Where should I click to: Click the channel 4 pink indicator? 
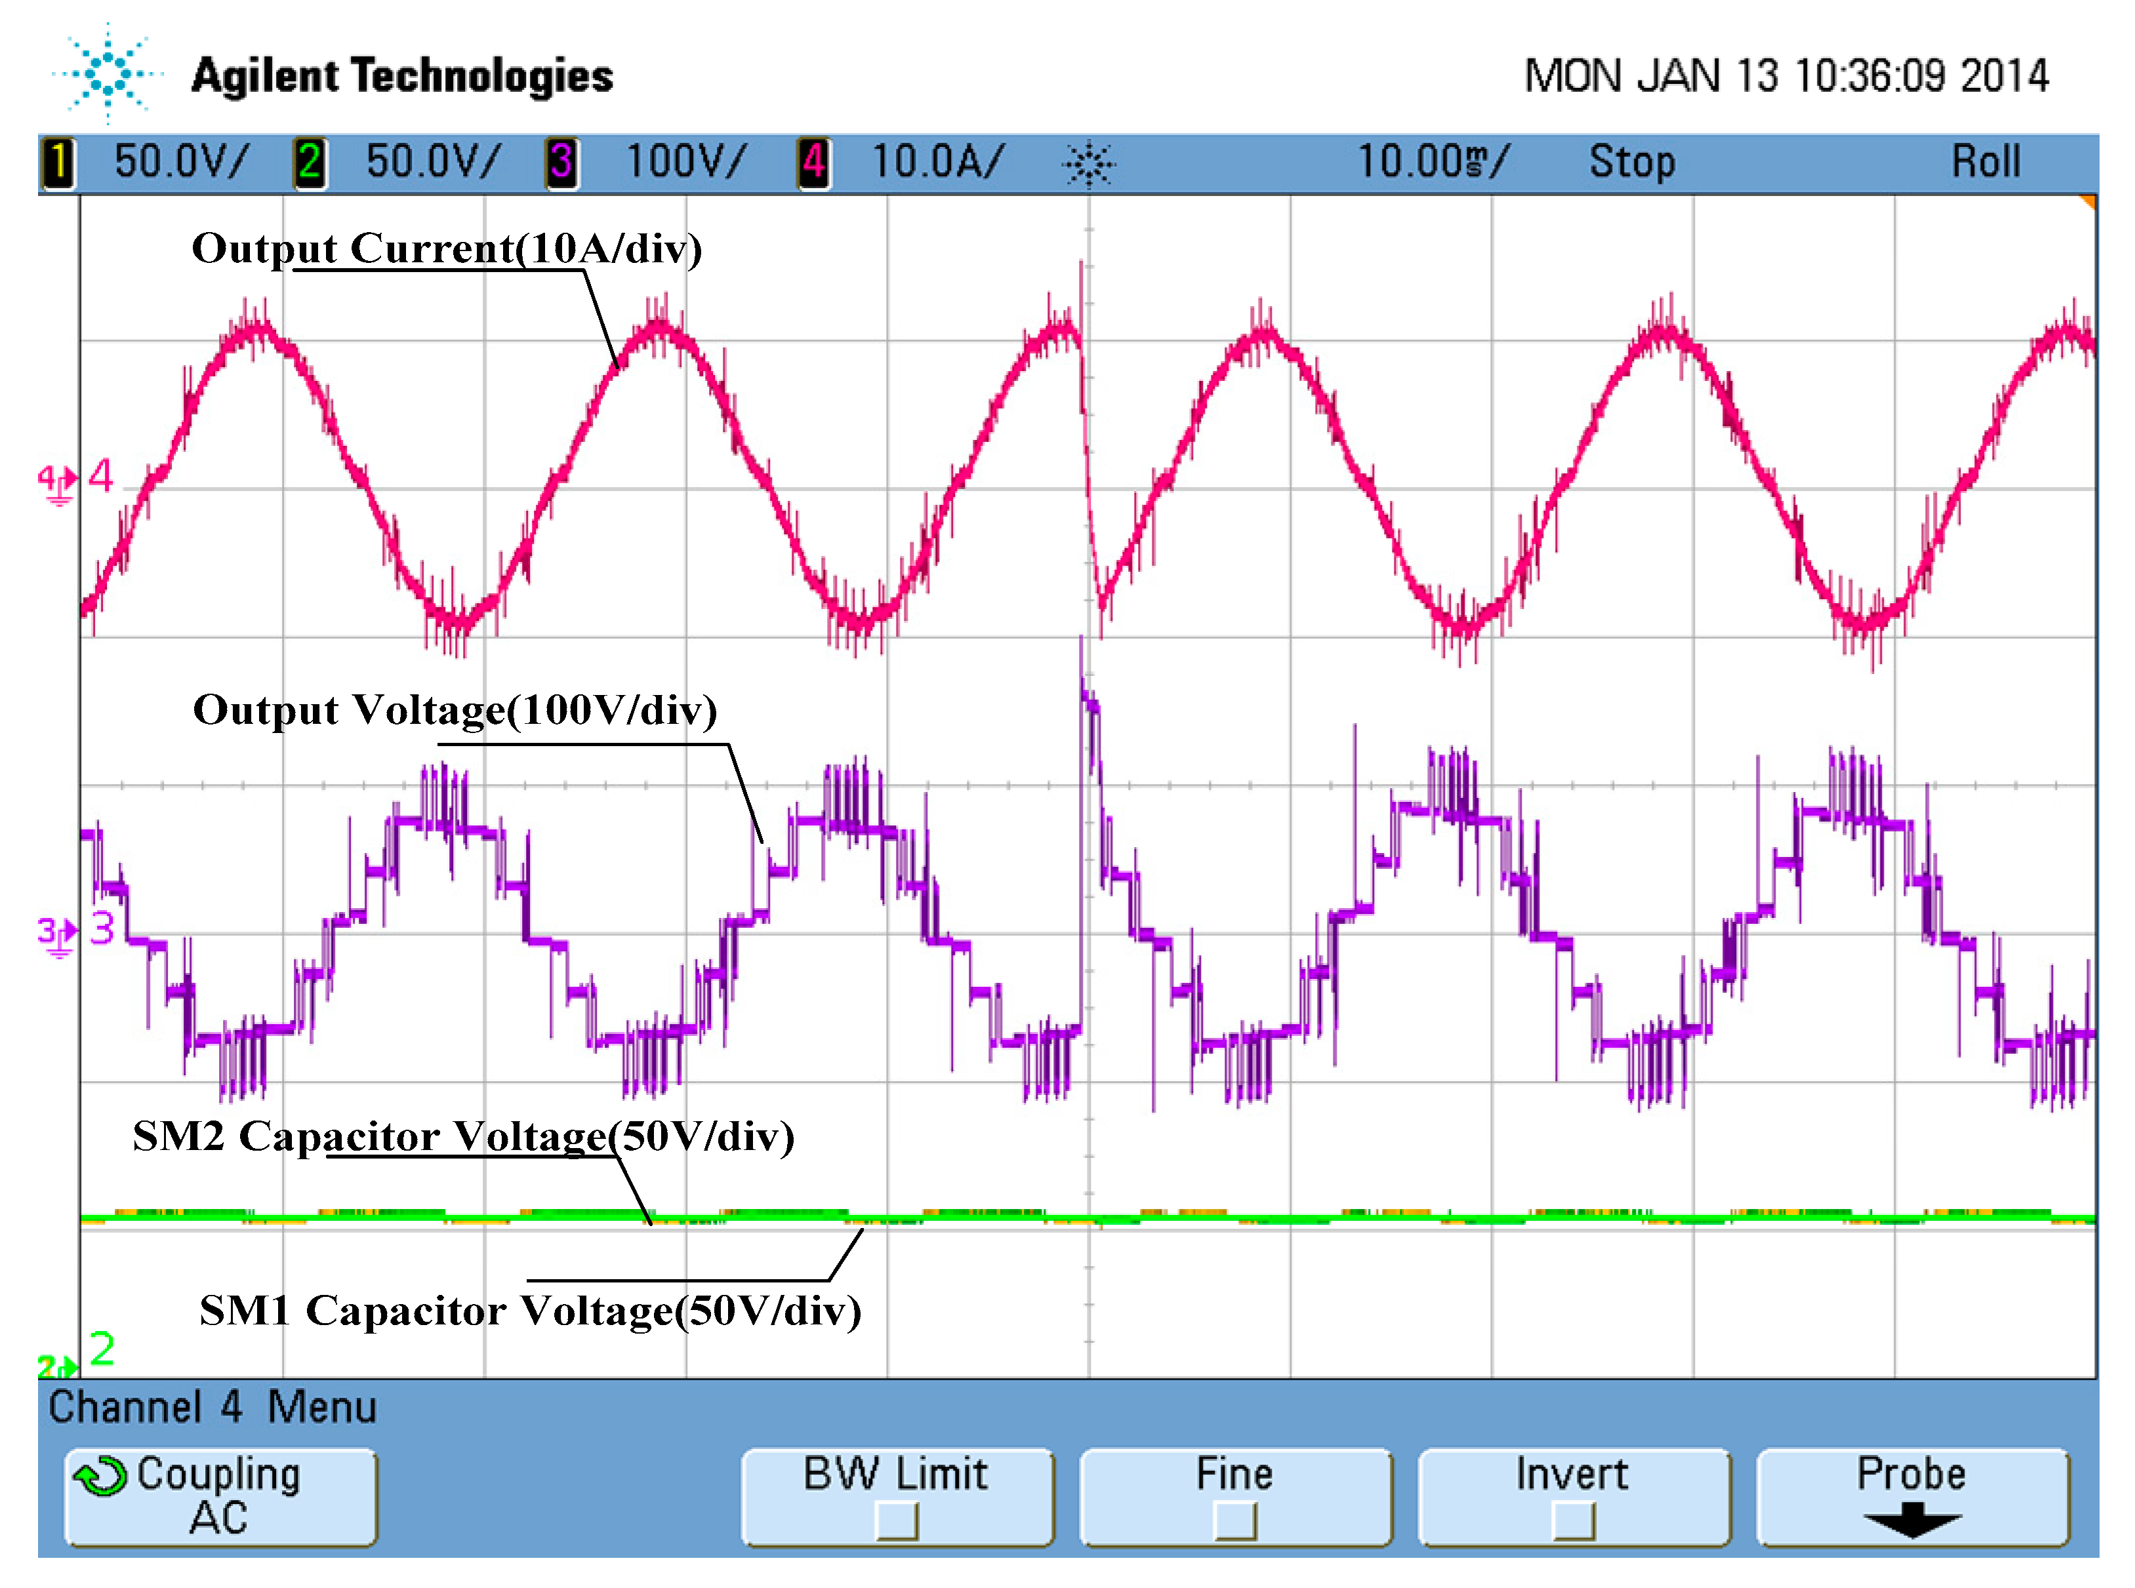pyautogui.click(x=813, y=163)
